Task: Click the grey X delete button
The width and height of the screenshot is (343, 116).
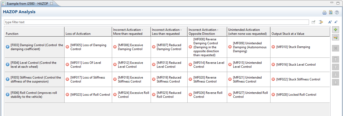Action: pos(336,48)
